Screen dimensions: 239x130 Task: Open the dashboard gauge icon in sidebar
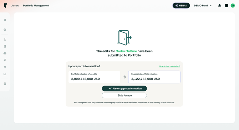[5, 53]
